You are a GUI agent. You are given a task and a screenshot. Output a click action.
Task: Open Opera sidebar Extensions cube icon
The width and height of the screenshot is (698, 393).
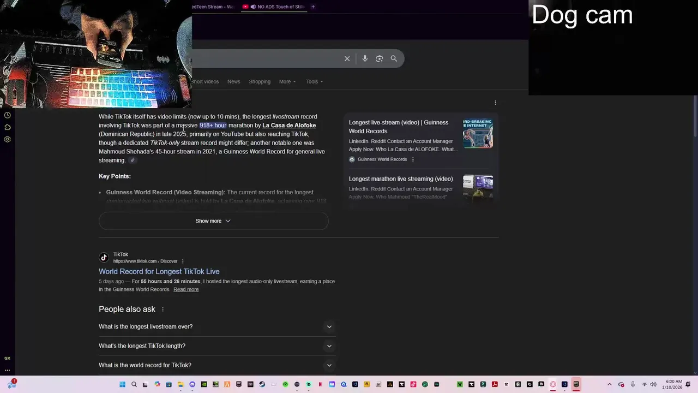8,127
